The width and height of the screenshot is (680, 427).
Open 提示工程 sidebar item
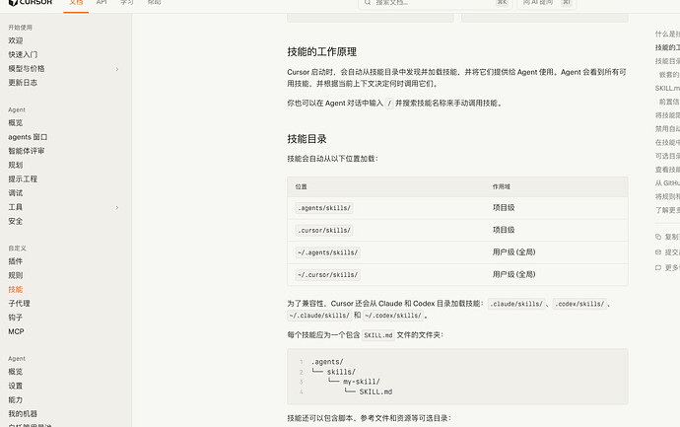pyautogui.click(x=23, y=178)
